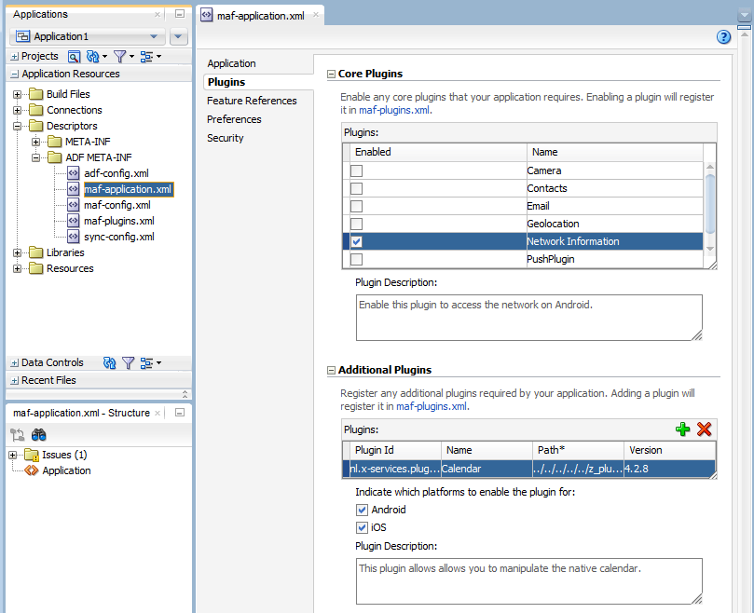Click the Issues folder warning icon
This screenshot has height=613, width=754.
(32, 455)
